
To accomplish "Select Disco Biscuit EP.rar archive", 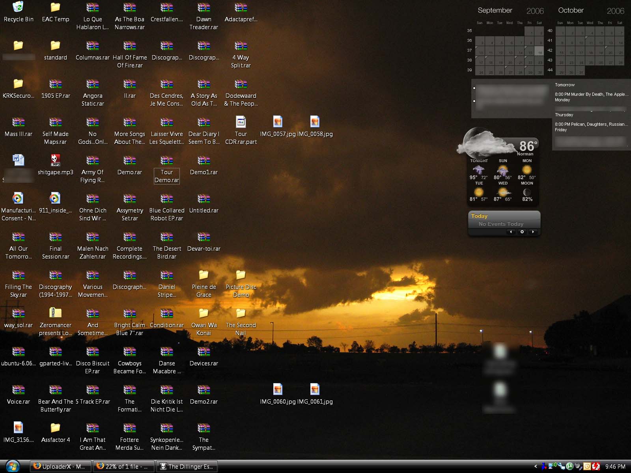I will [92, 360].
